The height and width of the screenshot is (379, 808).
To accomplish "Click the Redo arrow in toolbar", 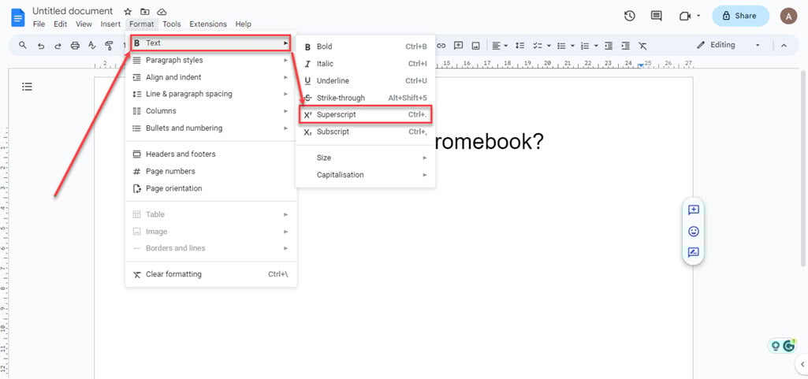I will coord(58,46).
